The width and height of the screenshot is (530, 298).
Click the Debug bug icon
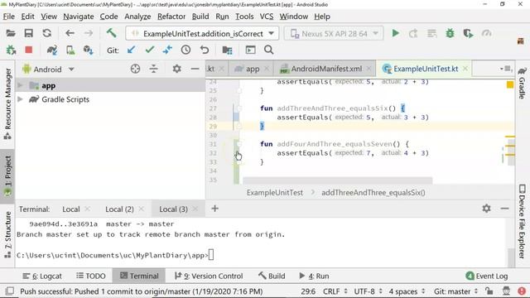click(450, 33)
